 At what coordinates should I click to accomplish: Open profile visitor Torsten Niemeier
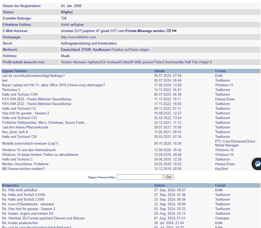[74, 62]
